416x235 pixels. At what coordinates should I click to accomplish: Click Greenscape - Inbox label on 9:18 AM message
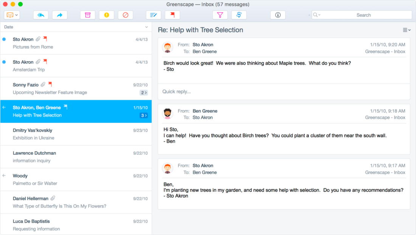(x=385, y=117)
